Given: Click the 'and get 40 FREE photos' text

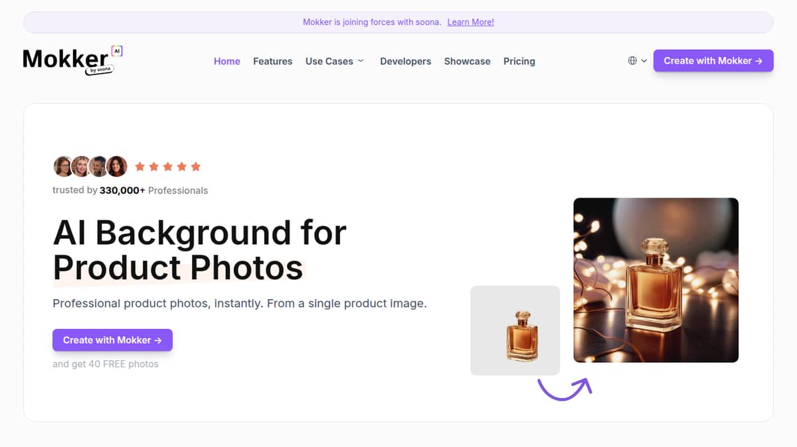Looking at the screenshot, I should [106, 364].
